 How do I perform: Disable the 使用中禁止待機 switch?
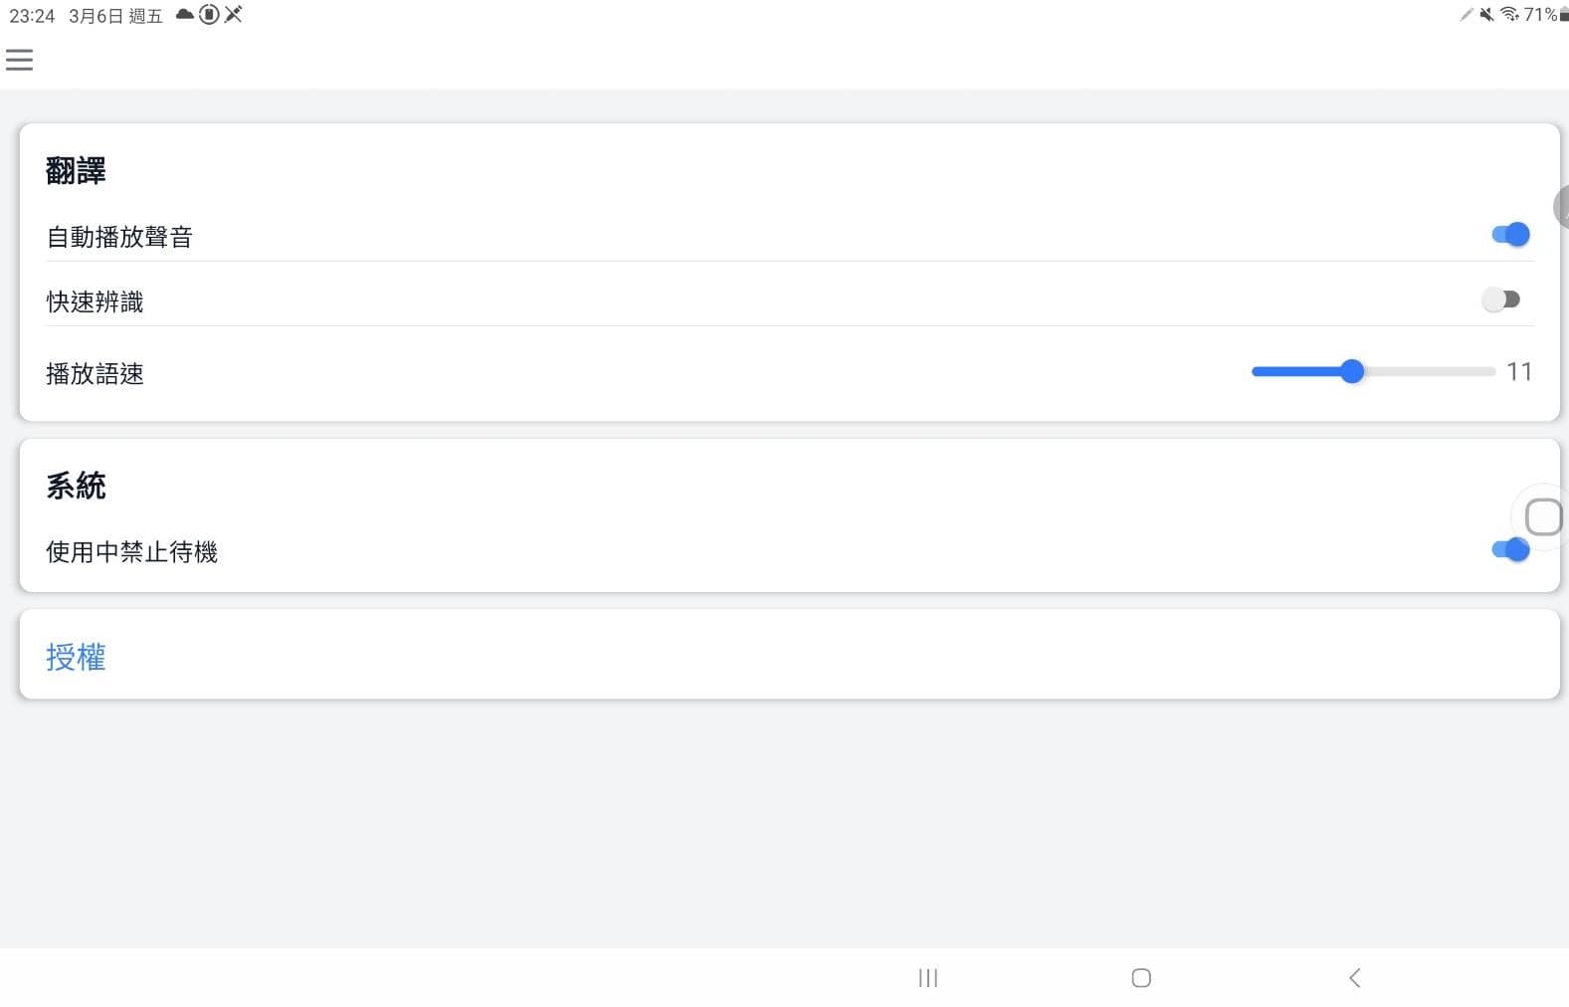click(1509, 549)
